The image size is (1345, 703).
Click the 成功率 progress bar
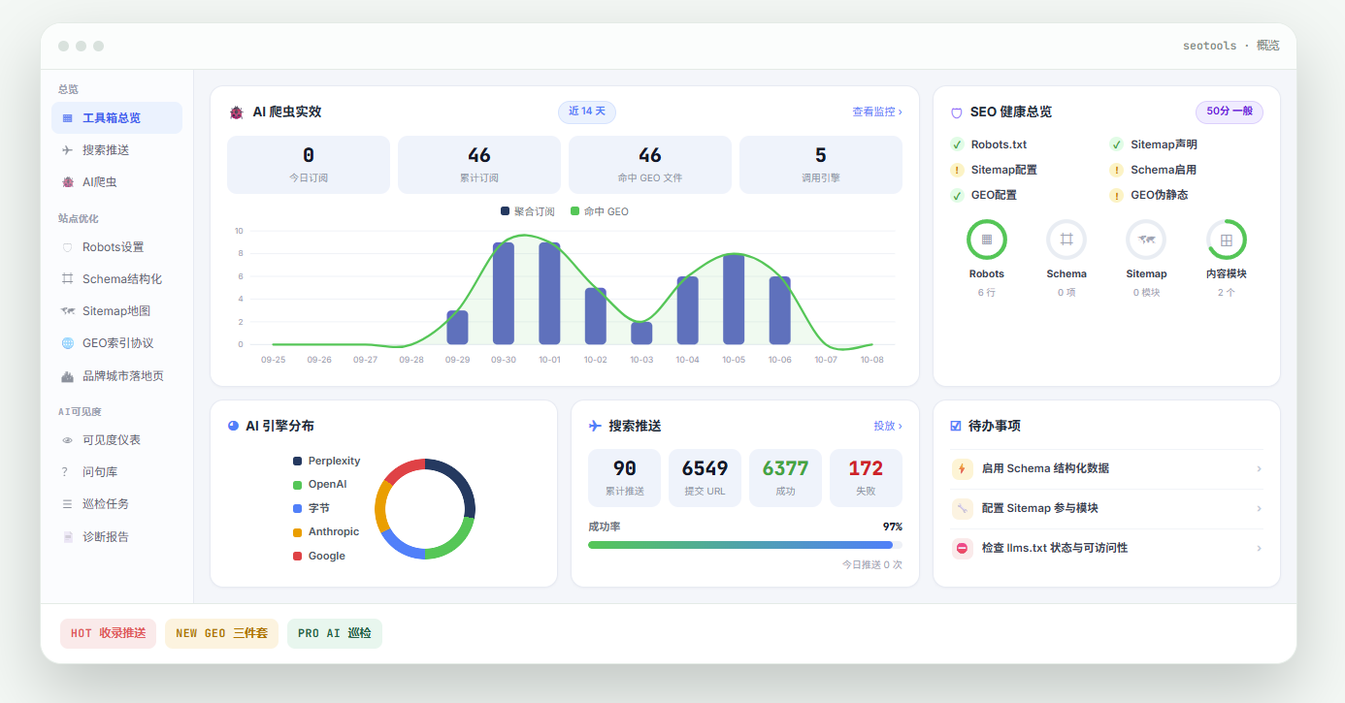tap(745, 545)
